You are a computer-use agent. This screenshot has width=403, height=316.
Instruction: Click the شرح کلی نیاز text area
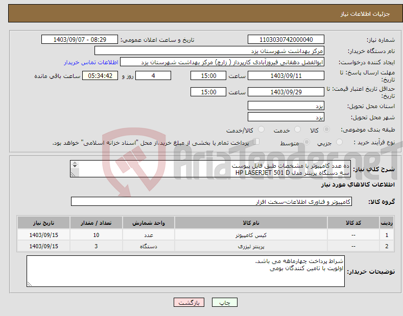coord(210,169)
